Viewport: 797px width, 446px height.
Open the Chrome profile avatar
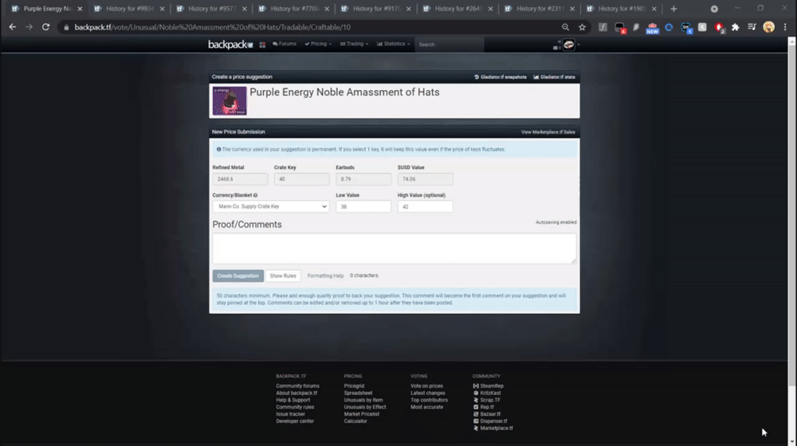768,27
